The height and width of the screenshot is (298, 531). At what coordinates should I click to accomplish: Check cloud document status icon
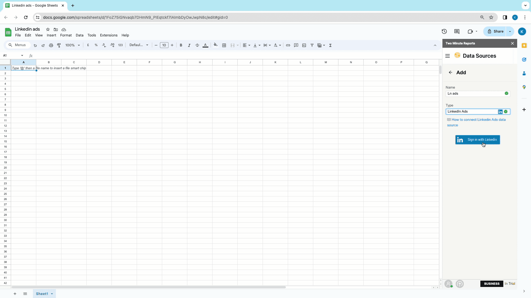coord(64,30)
